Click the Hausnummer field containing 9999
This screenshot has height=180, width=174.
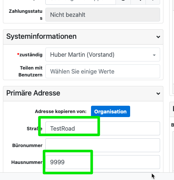103,162
